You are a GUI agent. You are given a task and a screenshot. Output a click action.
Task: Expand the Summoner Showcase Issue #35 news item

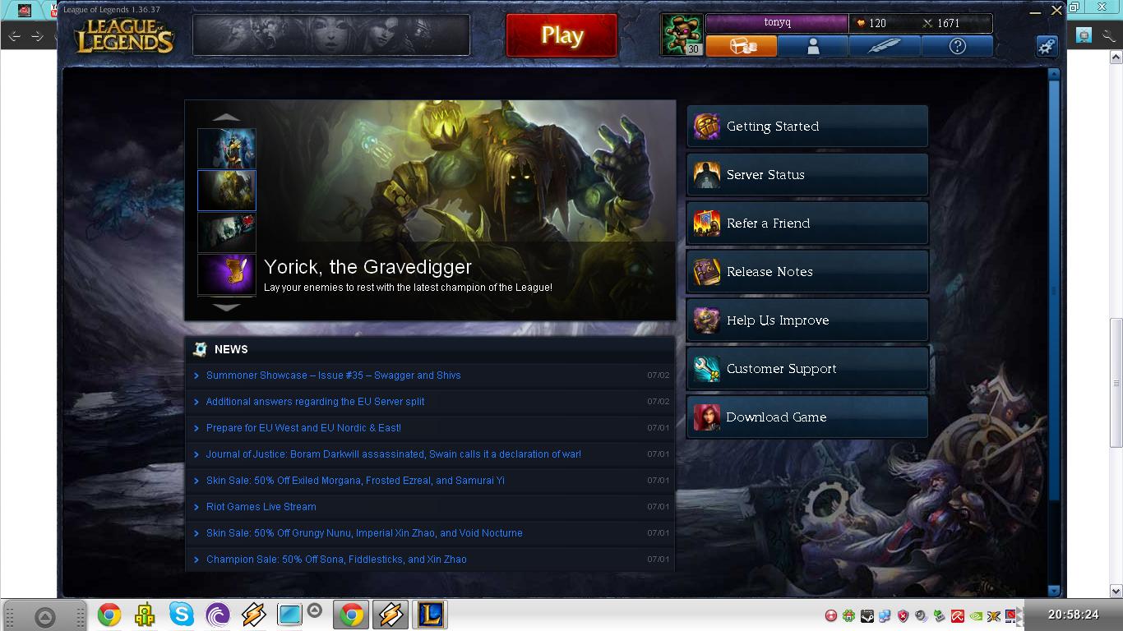tap(333, 375)
